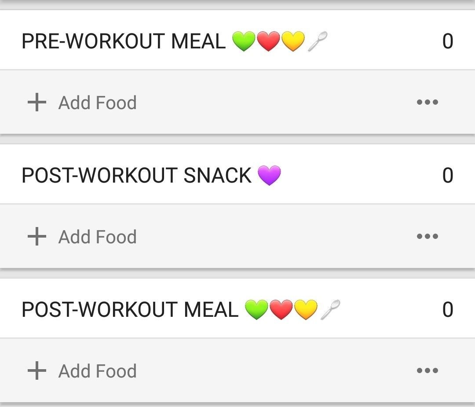Image resolution: width=475 pixels, height=407 pixels.
Task: Tap the calorie total for Post-Workout Snack
Action: click(447, 176)
